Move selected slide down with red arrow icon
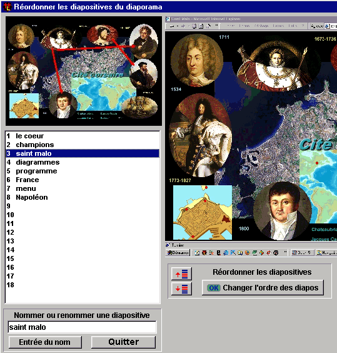 181,289
